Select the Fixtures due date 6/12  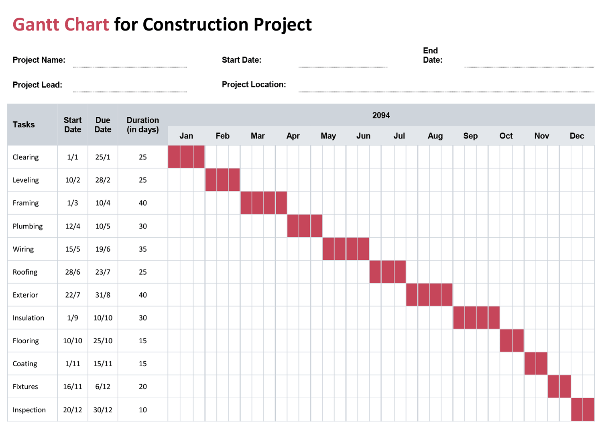tap(103, 386)
